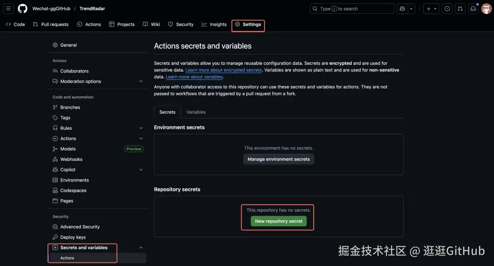Switch to the Variables tab
494x266 pixels.
[196, 112]
